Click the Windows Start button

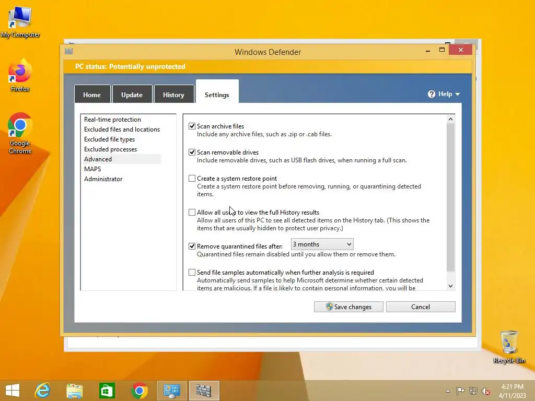[x=13, y=391]
